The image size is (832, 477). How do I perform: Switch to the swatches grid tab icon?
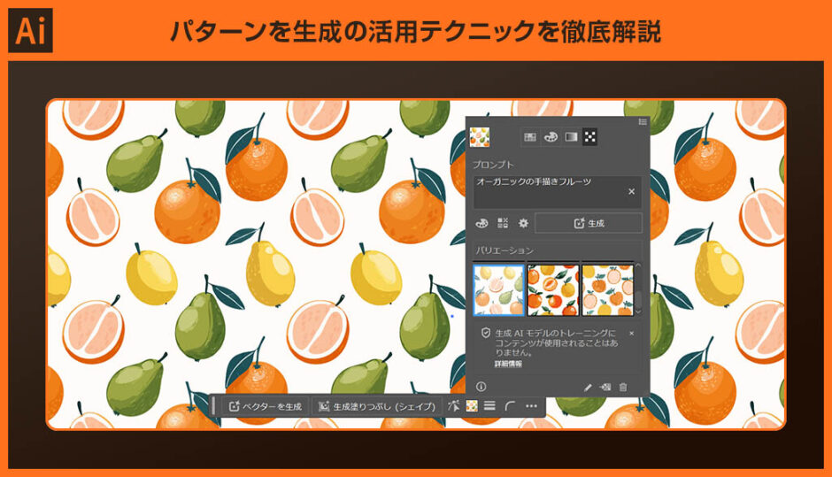tap(529, 137)
